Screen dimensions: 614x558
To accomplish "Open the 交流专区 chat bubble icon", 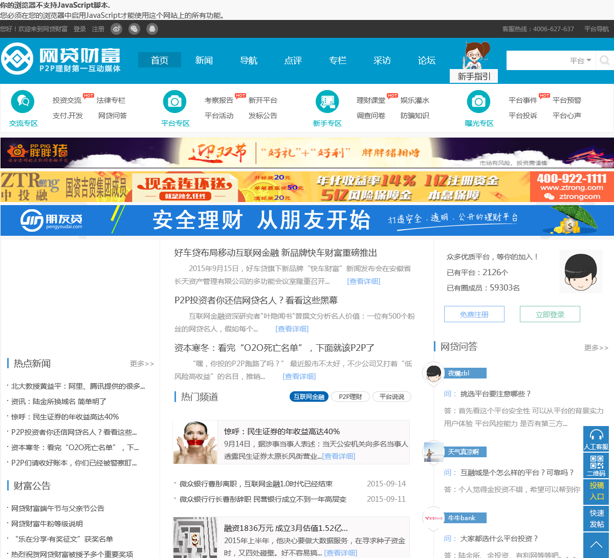I will tap(23, 102).
